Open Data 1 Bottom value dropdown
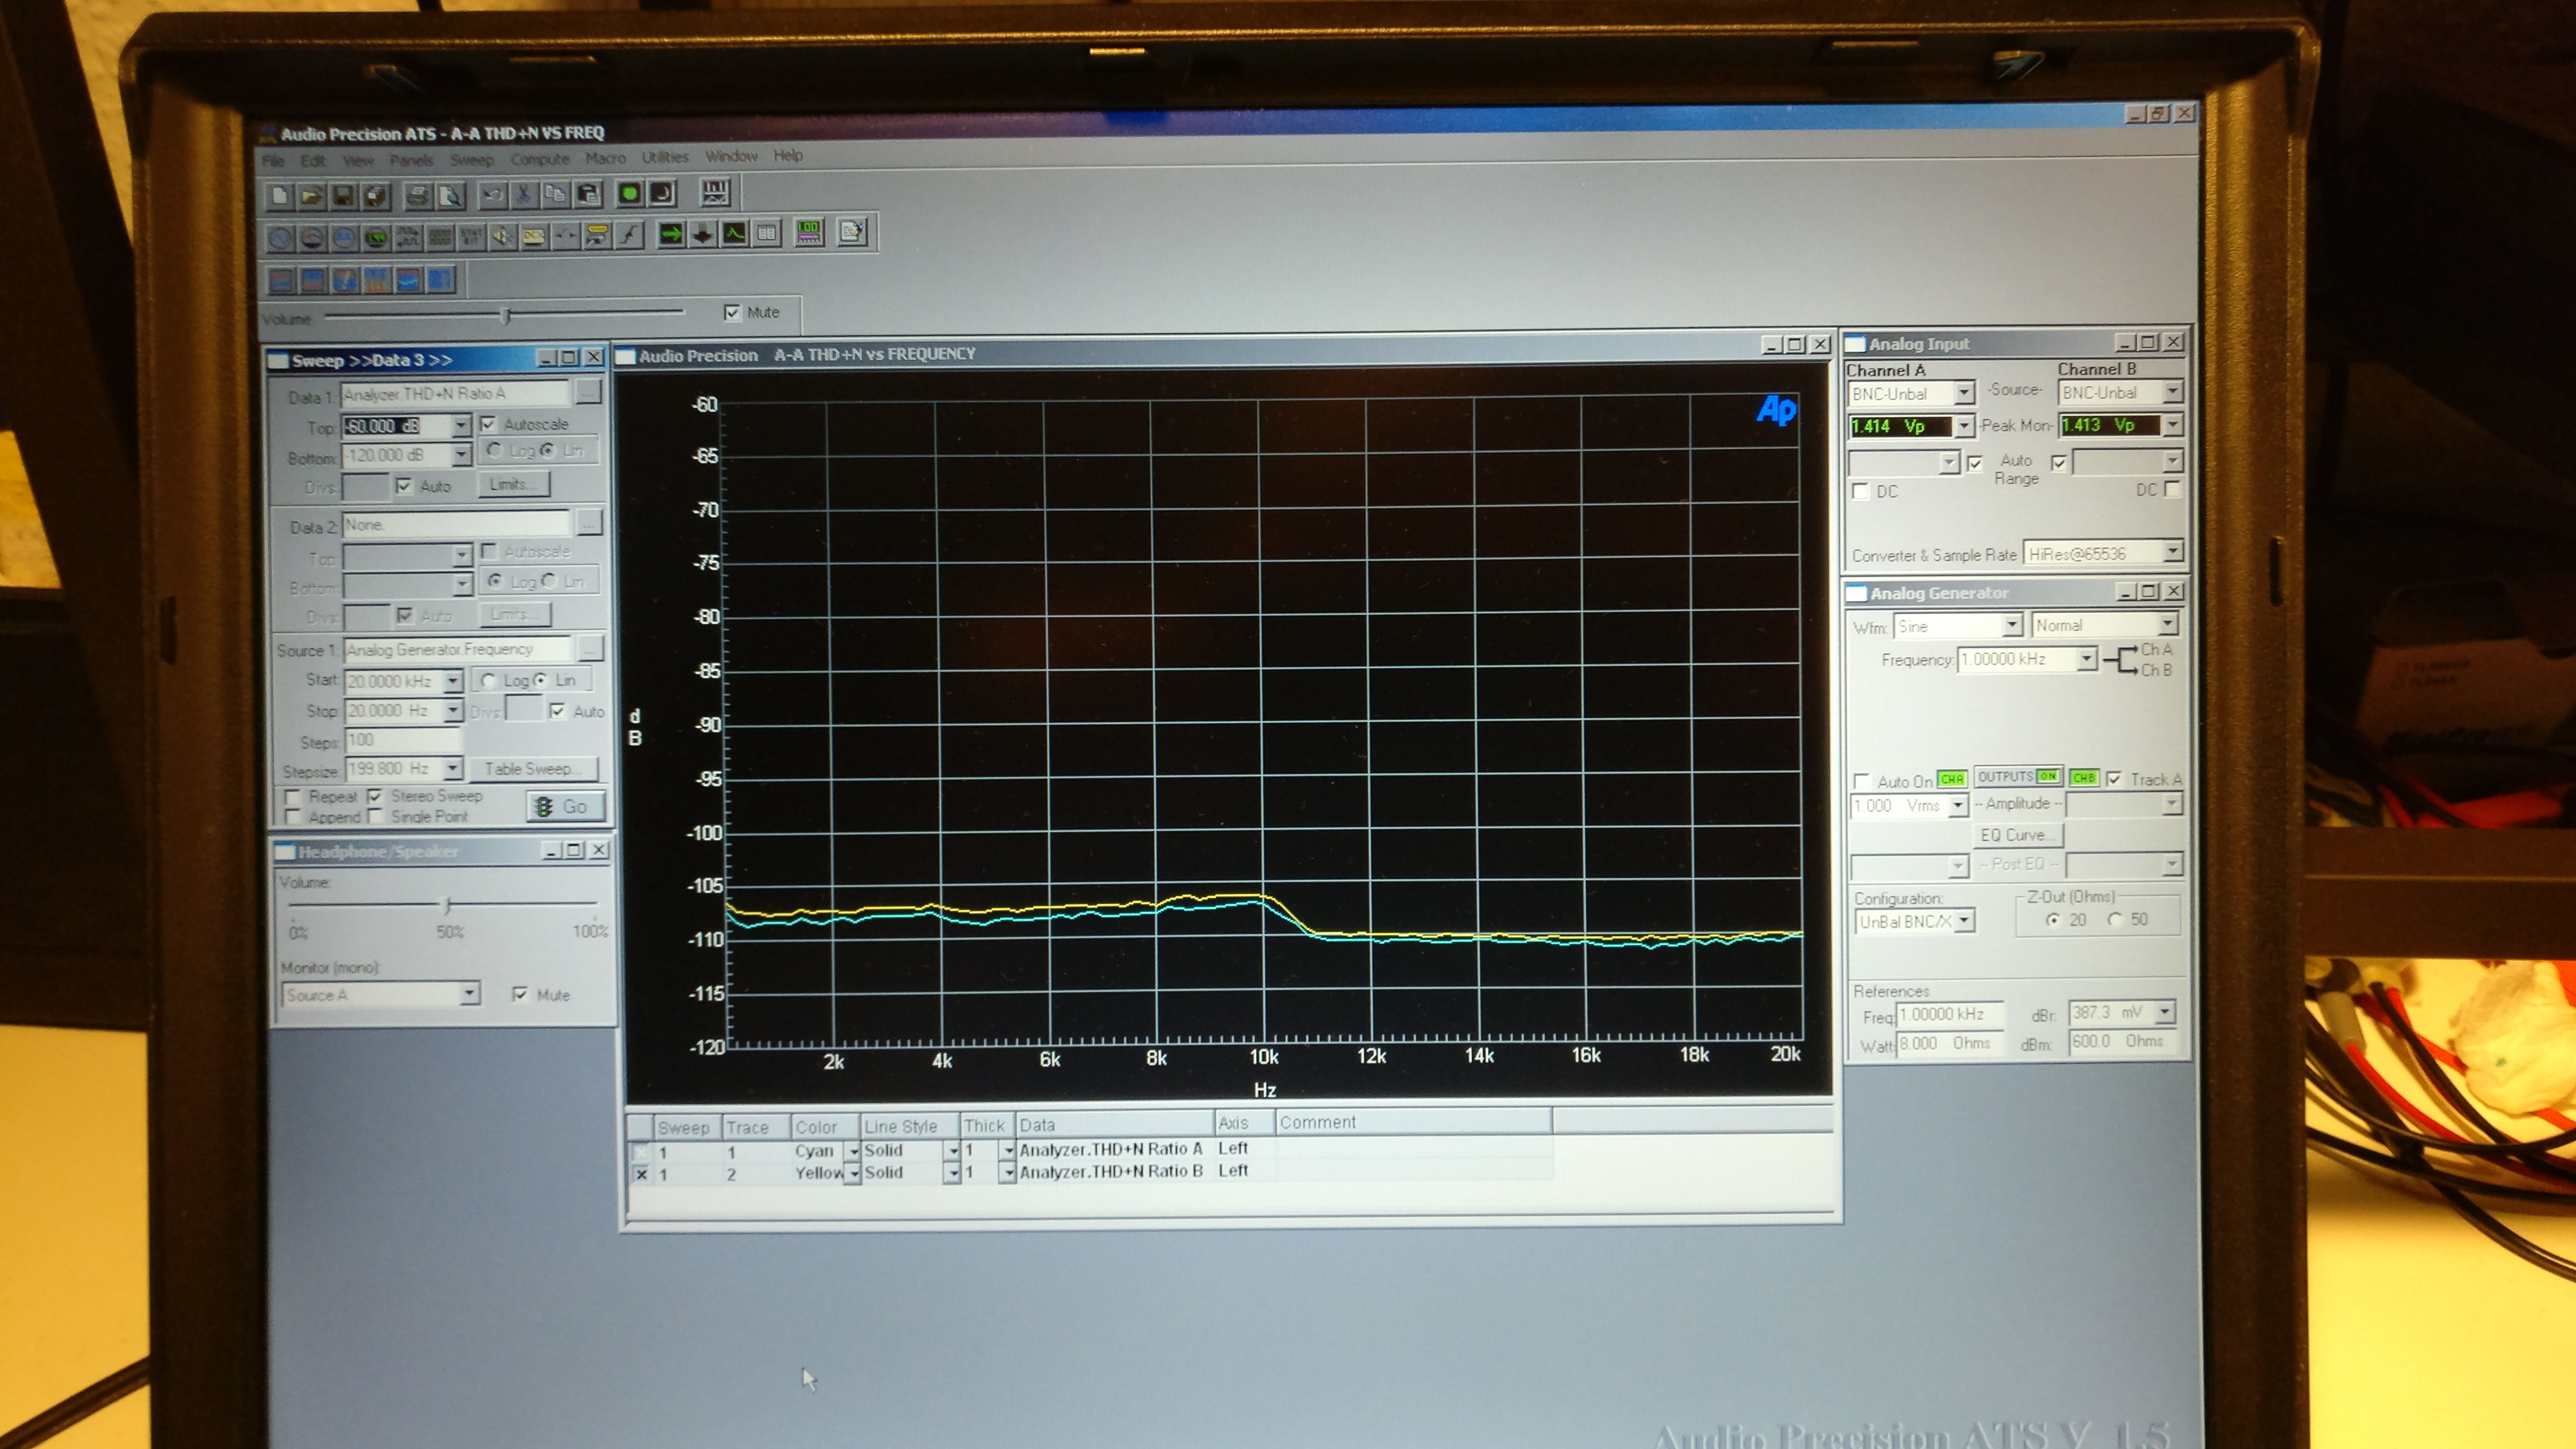Image resolution: width=2576 pixels, height=1449 pixels. pyautogui.click(x=461, y=455)
